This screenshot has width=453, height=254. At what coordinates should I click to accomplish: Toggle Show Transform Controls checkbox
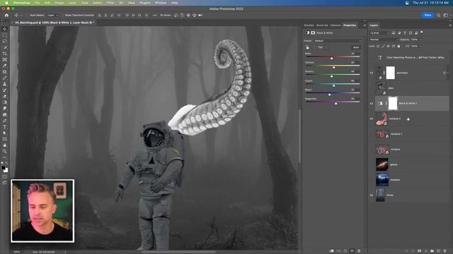62,15
